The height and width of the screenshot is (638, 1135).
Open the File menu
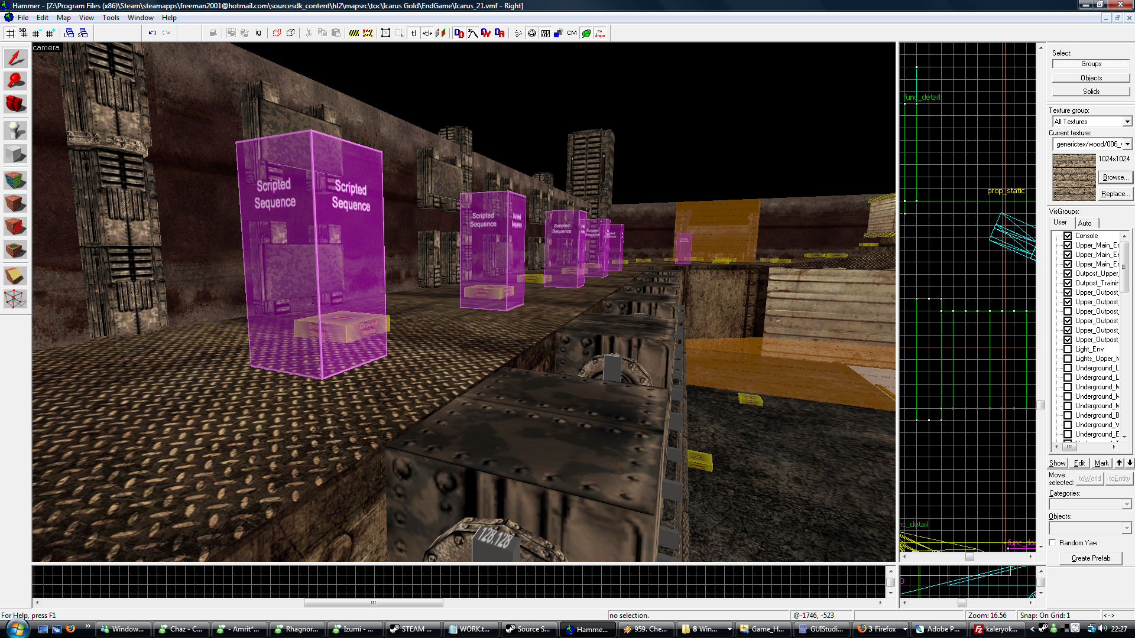23,18
